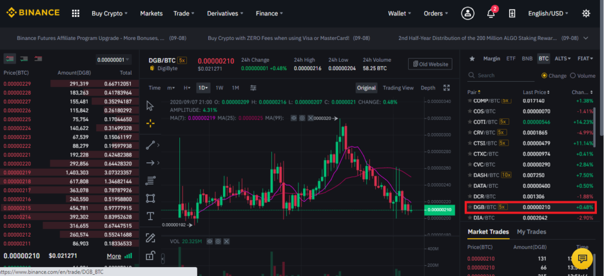The width and height of the screenshot is (604, 276).
Task: Select the Margin markets tab
Action: coord(491,59)
